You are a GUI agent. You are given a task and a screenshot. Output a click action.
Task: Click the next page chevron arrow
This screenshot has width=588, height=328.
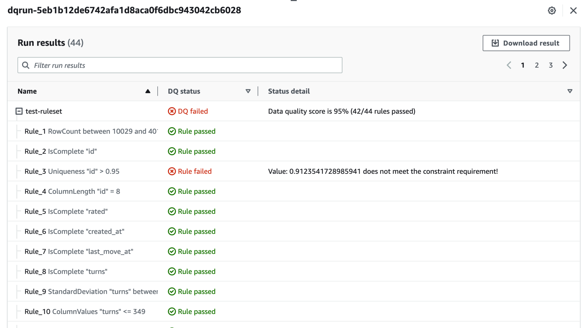[x=565, y=65]
